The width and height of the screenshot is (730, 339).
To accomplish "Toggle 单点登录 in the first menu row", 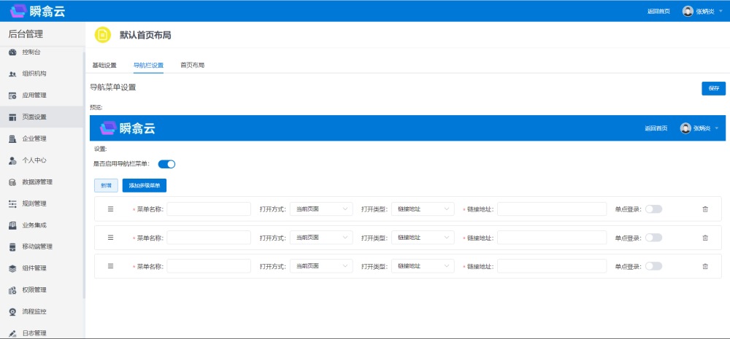I will (653, 209).
